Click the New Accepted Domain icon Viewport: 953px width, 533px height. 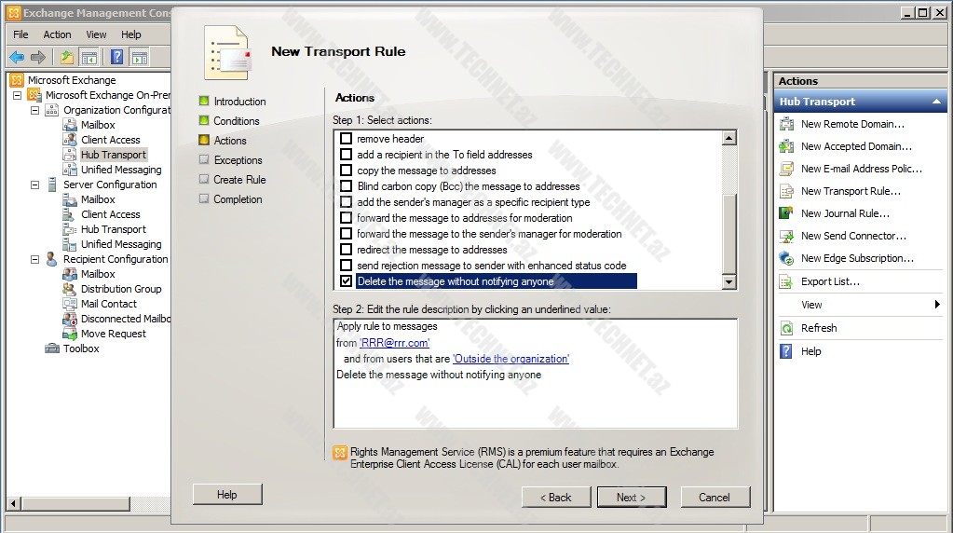[x=786, y=146]
